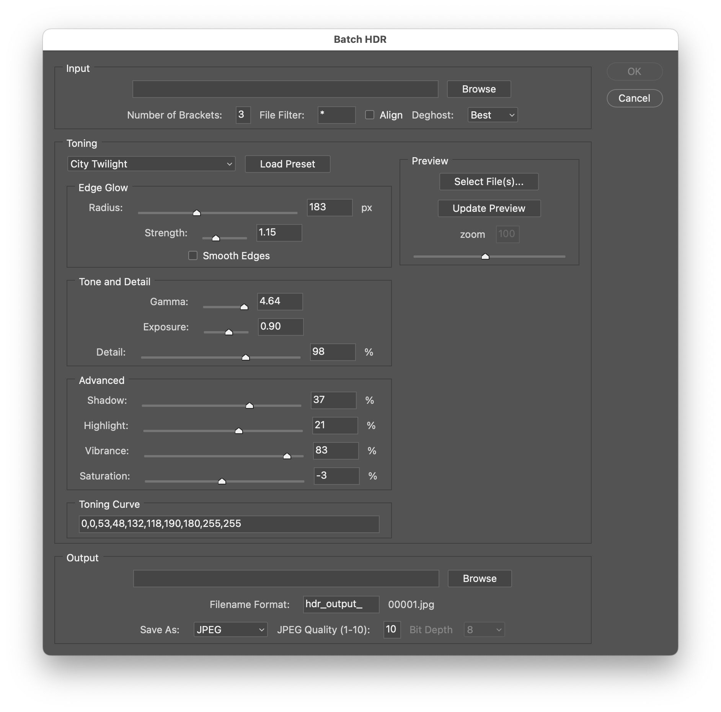Click the Radius slider handle

pos(197,213)
